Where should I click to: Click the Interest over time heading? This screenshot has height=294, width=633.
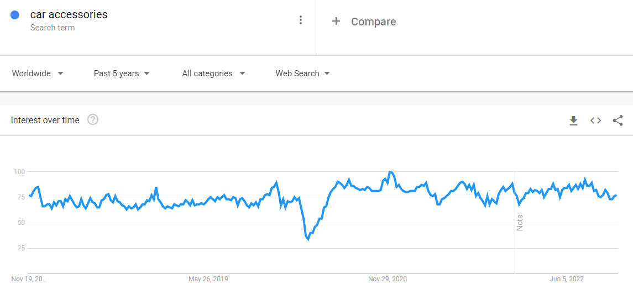(45, 120)
